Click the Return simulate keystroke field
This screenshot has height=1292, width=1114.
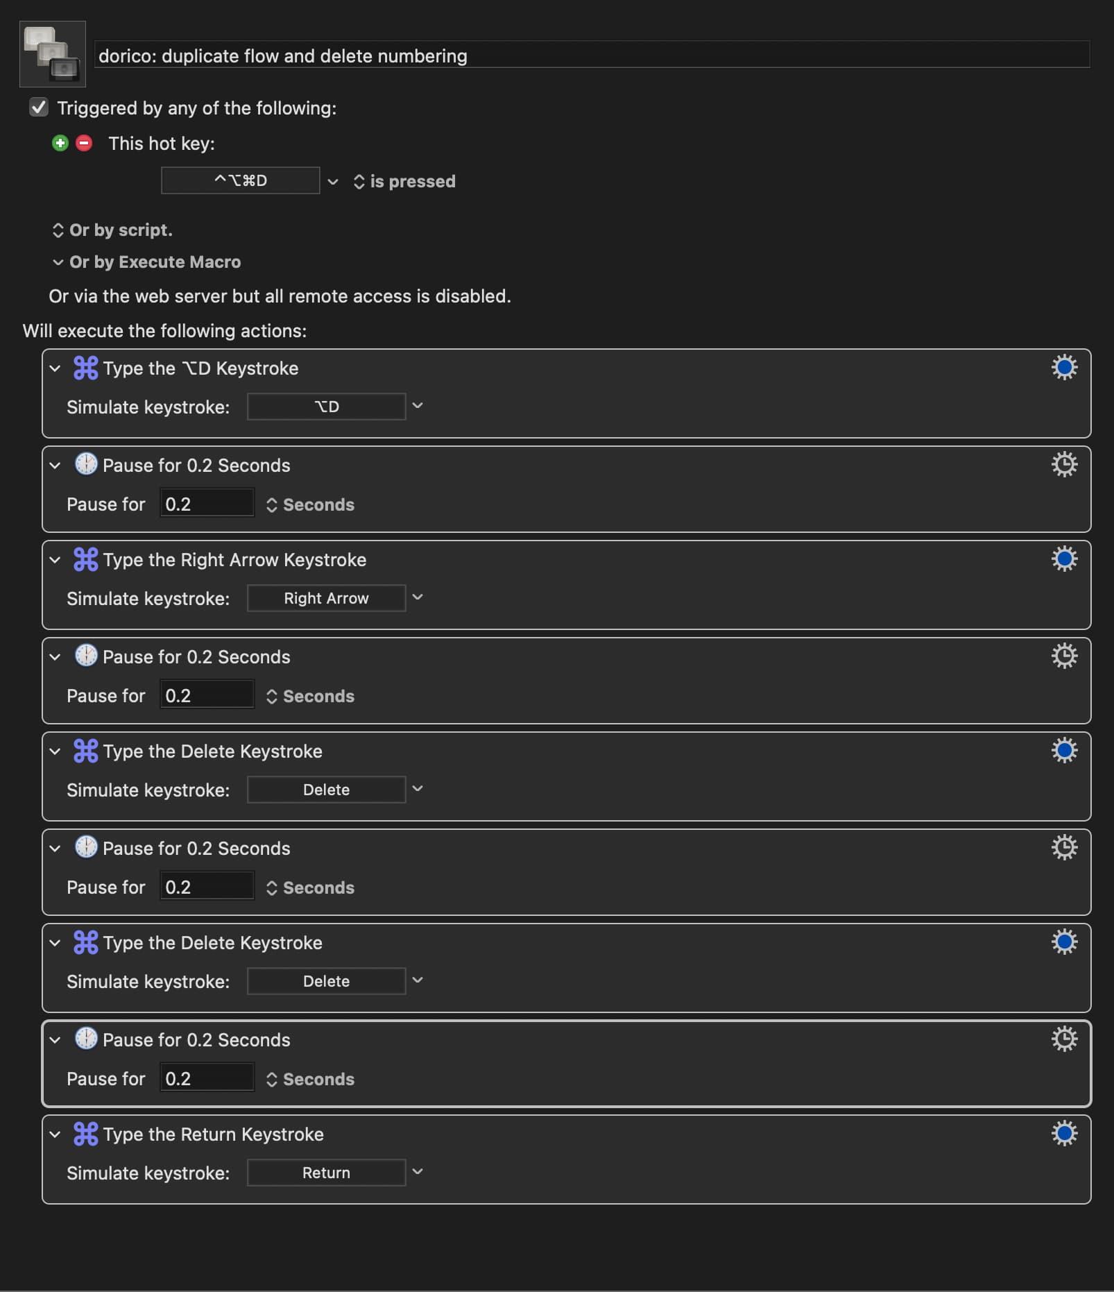tap(327, 1173)
